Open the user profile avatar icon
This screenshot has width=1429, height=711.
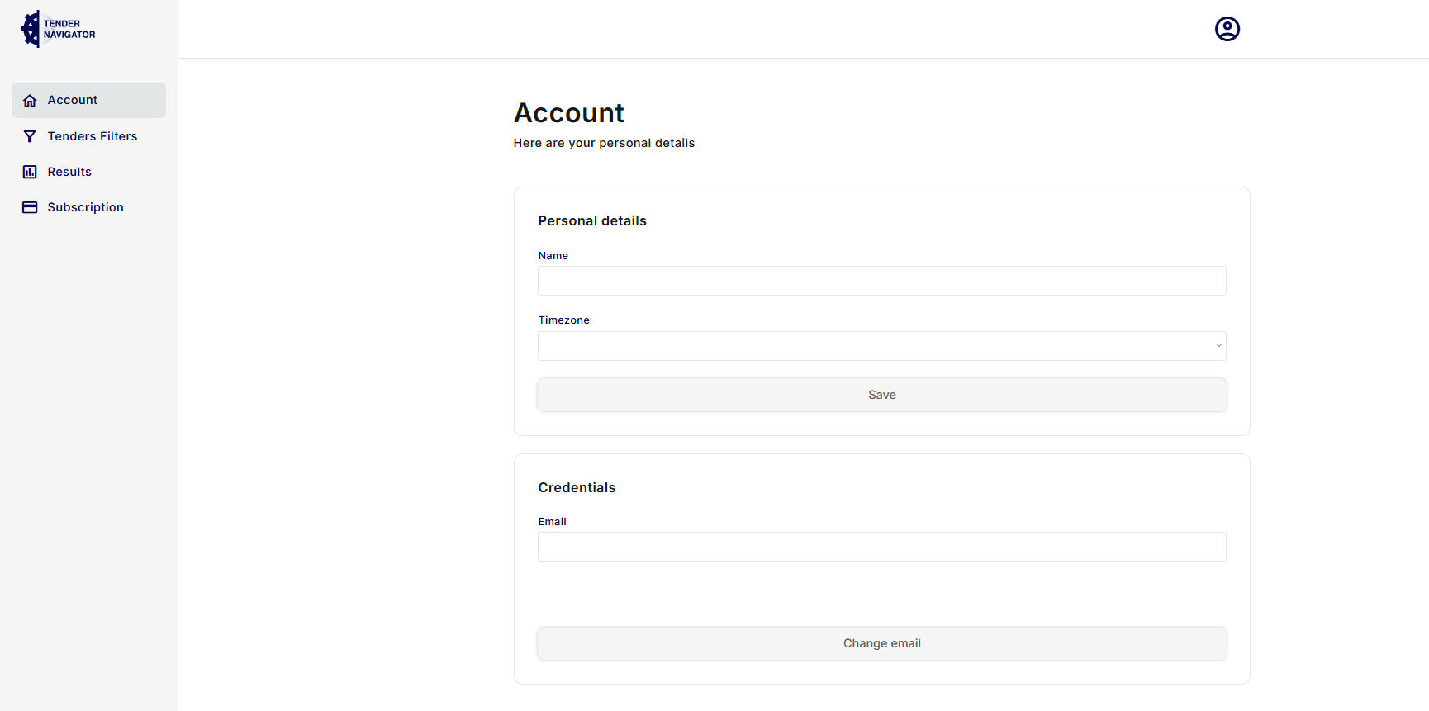[x=1227, y=29]
